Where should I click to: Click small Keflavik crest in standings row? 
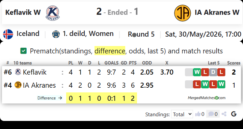pyautogui.click(x=18, y=72)
